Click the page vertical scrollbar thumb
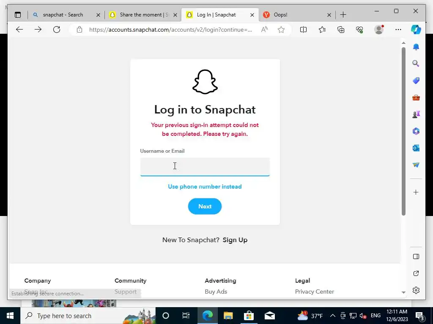433x324 pixels. click(x=403, y=132)
